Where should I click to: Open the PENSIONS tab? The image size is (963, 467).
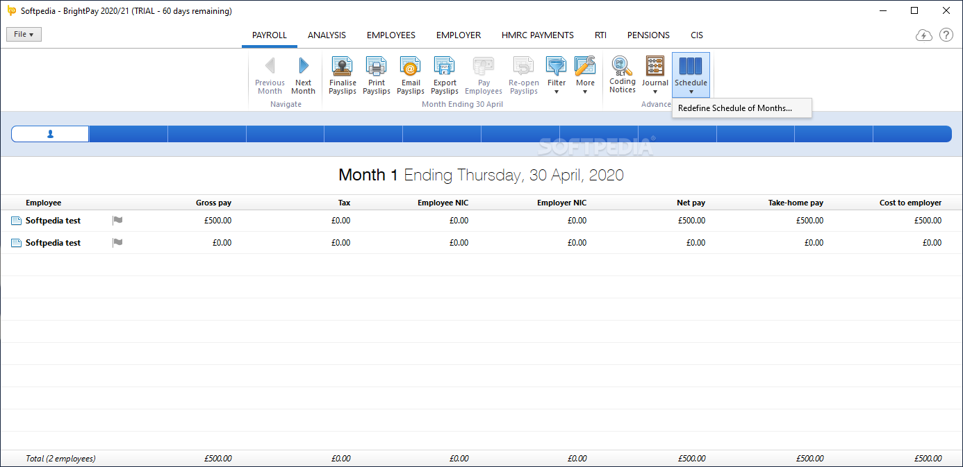(x=648, y=35)
